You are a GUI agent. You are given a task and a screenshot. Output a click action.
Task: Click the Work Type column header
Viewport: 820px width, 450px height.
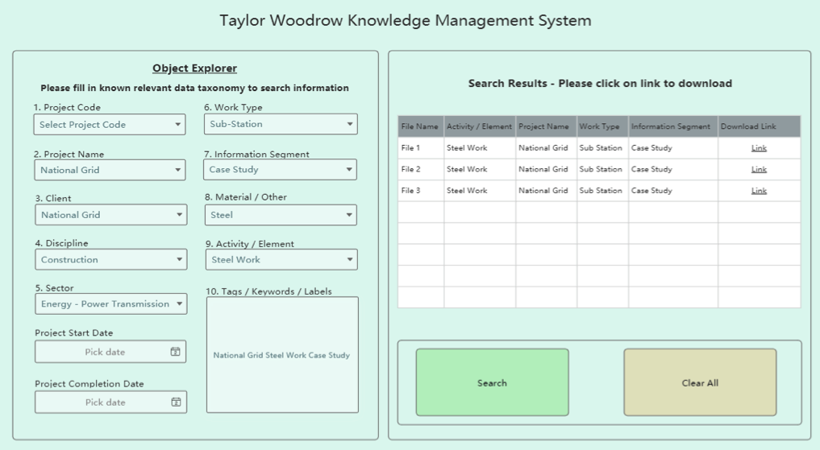pyautogui.click(x=602, y=126)
